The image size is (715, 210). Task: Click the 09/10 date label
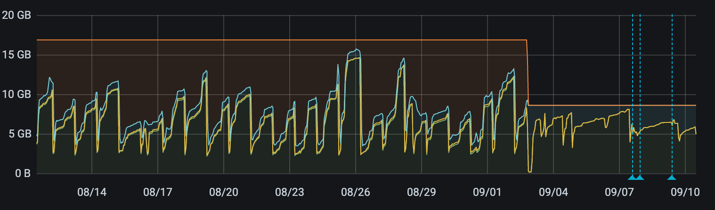pos(685,192)
